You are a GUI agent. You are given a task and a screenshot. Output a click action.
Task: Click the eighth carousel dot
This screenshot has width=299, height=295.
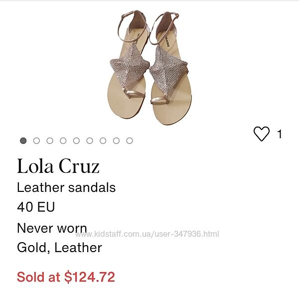click(116, 141)
